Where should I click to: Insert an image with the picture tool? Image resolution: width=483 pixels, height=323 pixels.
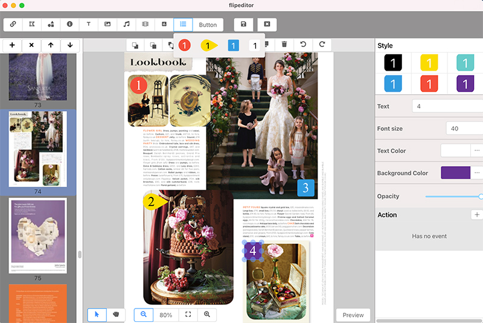click(x=107, y=24)
